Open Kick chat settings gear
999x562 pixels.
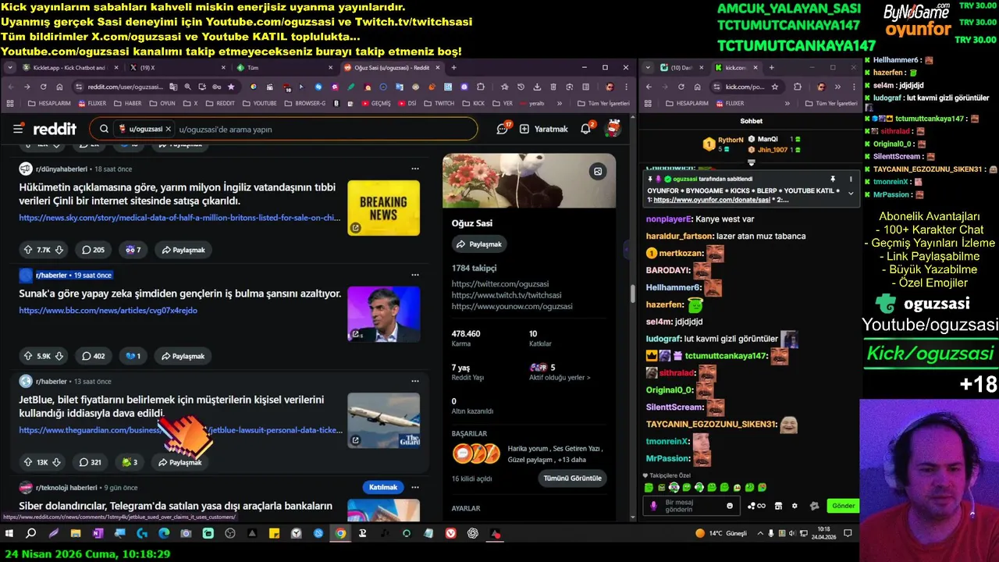click(795, 506)
